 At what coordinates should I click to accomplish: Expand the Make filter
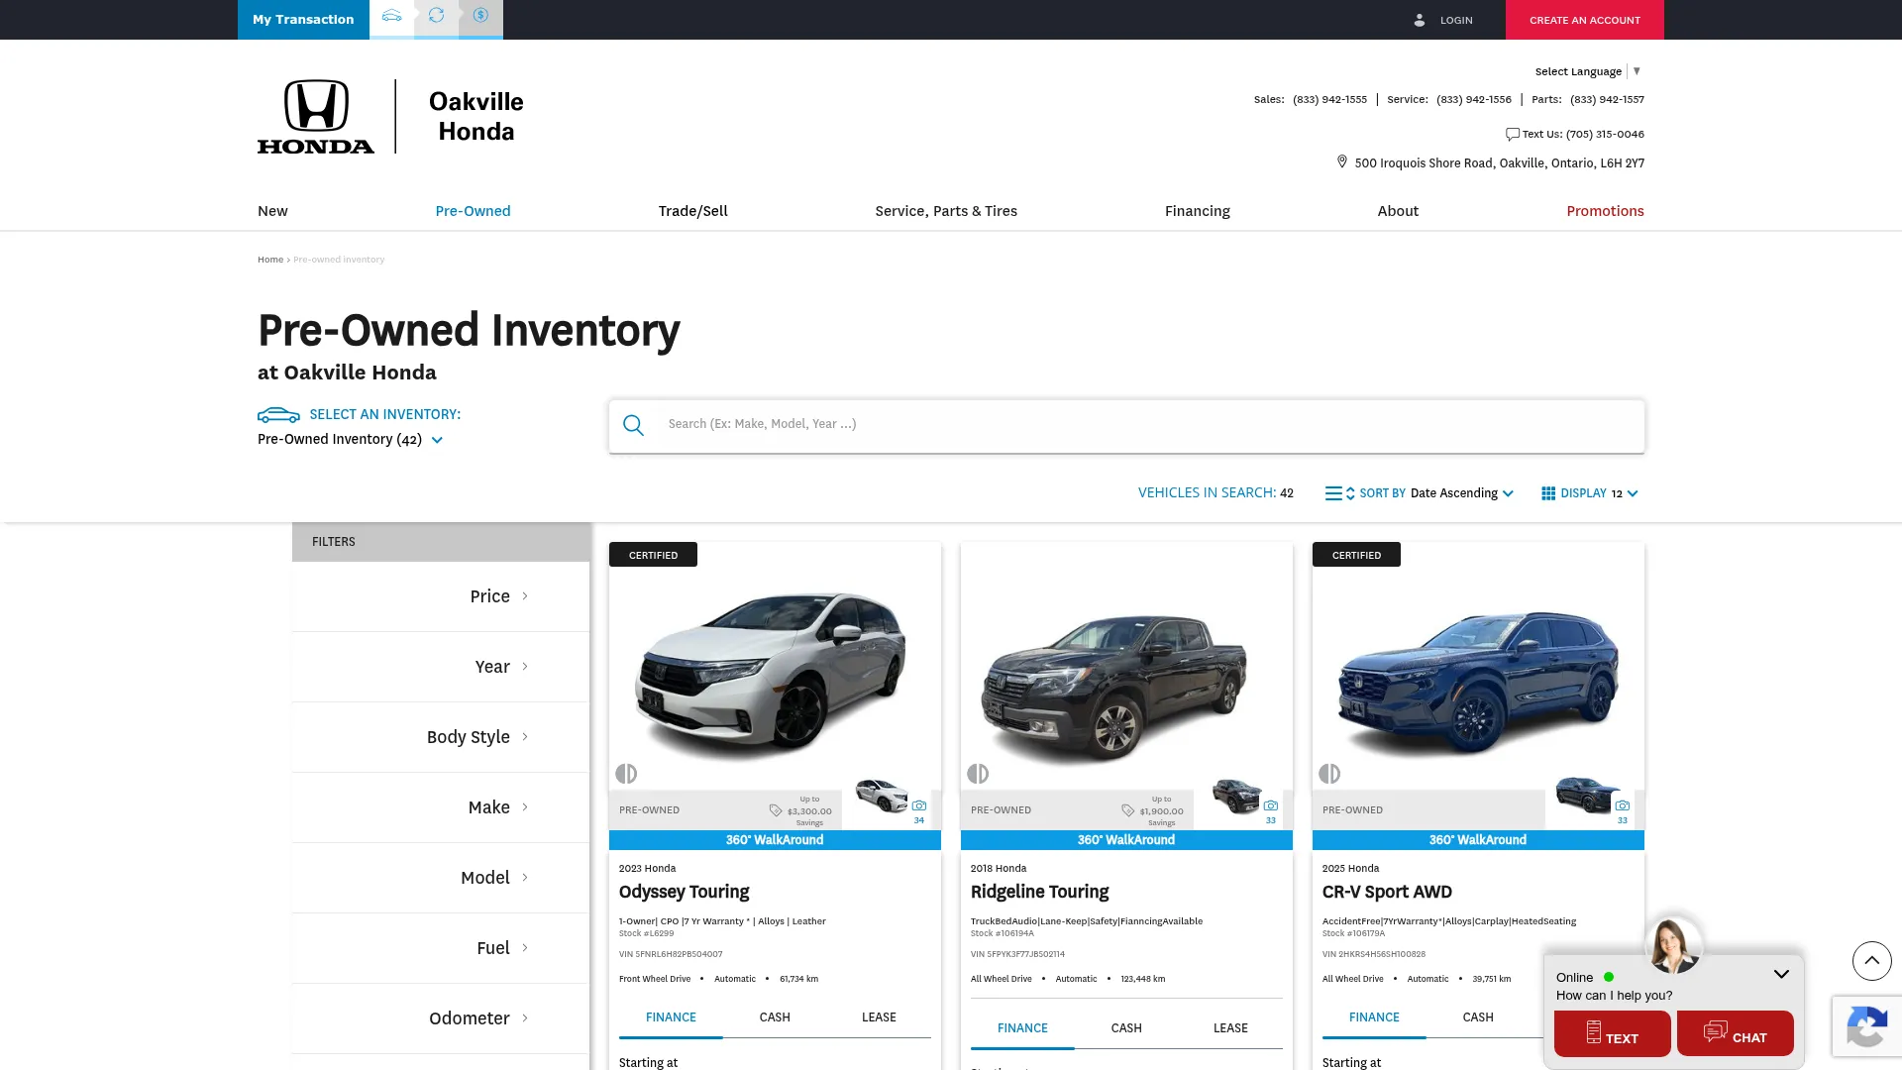point(441,807)
